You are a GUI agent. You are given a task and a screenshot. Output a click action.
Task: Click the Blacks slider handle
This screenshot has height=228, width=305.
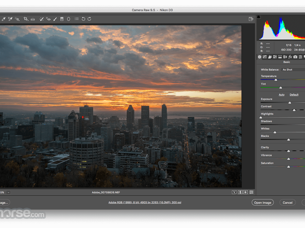[x=289, y=140]
